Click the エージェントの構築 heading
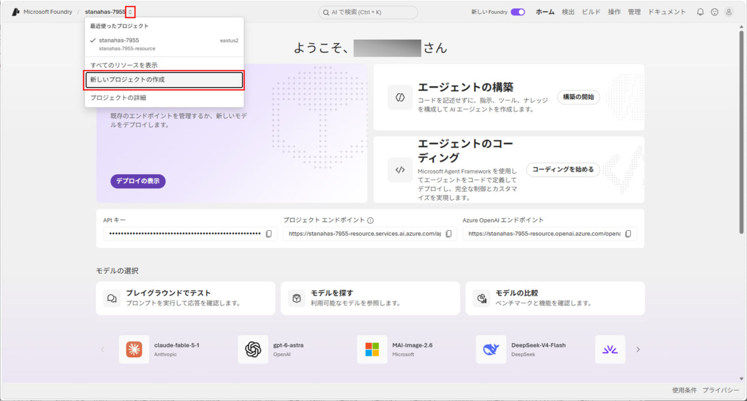 [x=466, y=87]
